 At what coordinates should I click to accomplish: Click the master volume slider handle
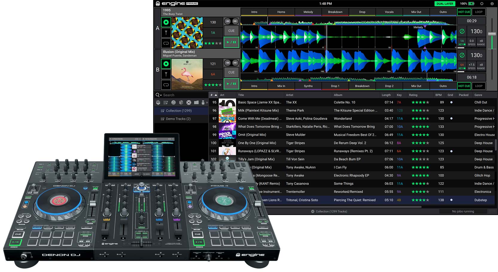point(492,34)
